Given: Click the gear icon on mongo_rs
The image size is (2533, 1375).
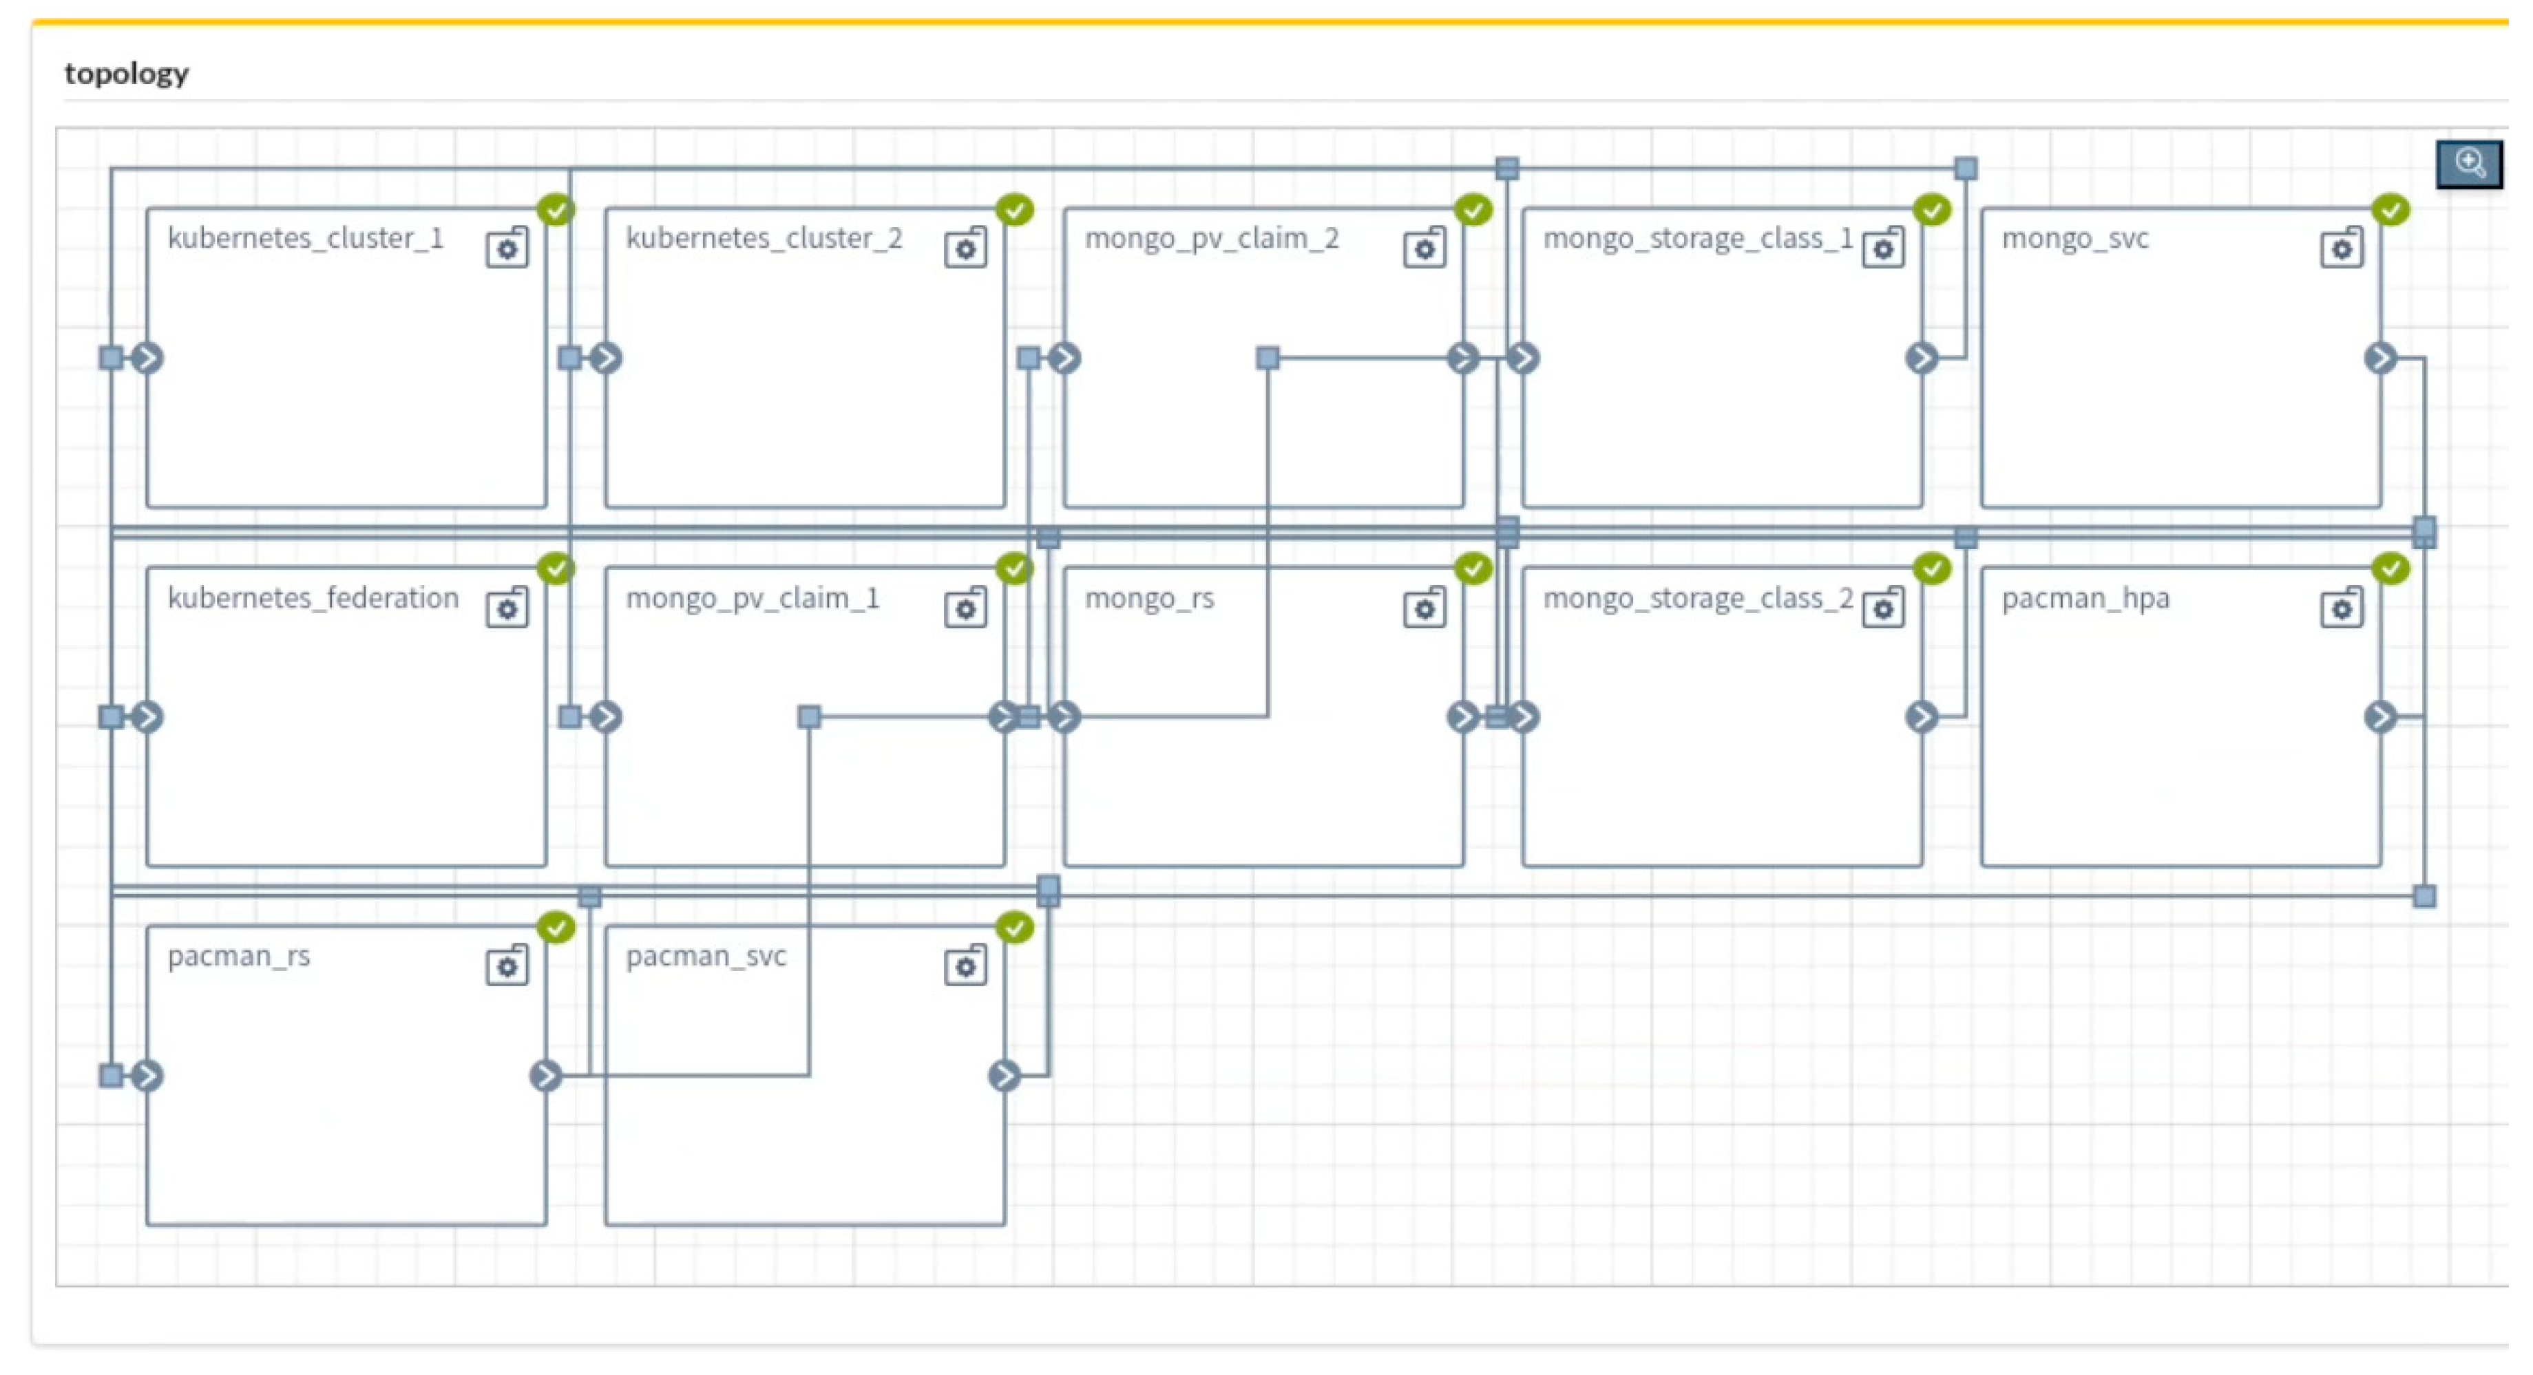Looking at the screenshot, I should [x=1423, y=608].
